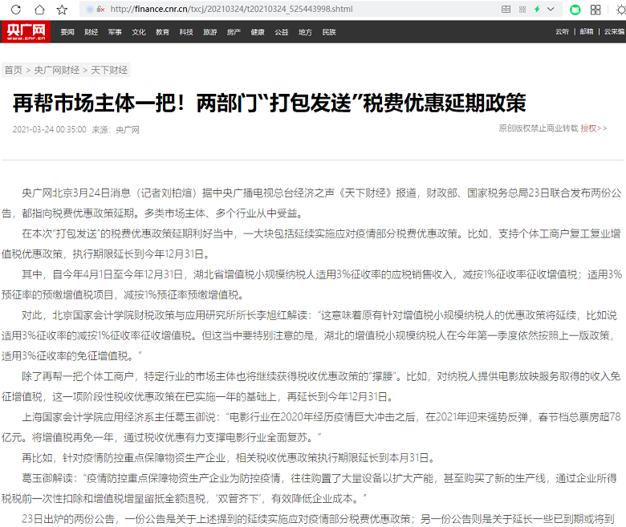Expand the dropdown arrow beside lightning icon

(x=550, y=10)
